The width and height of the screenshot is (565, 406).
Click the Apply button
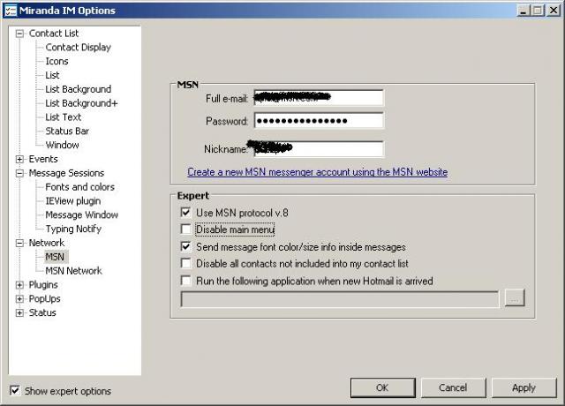524,387
